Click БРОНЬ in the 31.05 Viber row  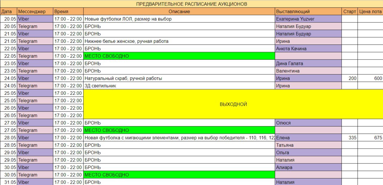(x=179, y=182)
